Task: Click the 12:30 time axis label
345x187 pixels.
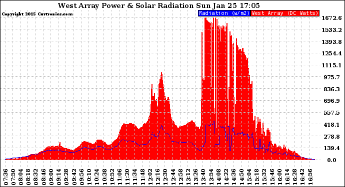Action: pos(165,177)
